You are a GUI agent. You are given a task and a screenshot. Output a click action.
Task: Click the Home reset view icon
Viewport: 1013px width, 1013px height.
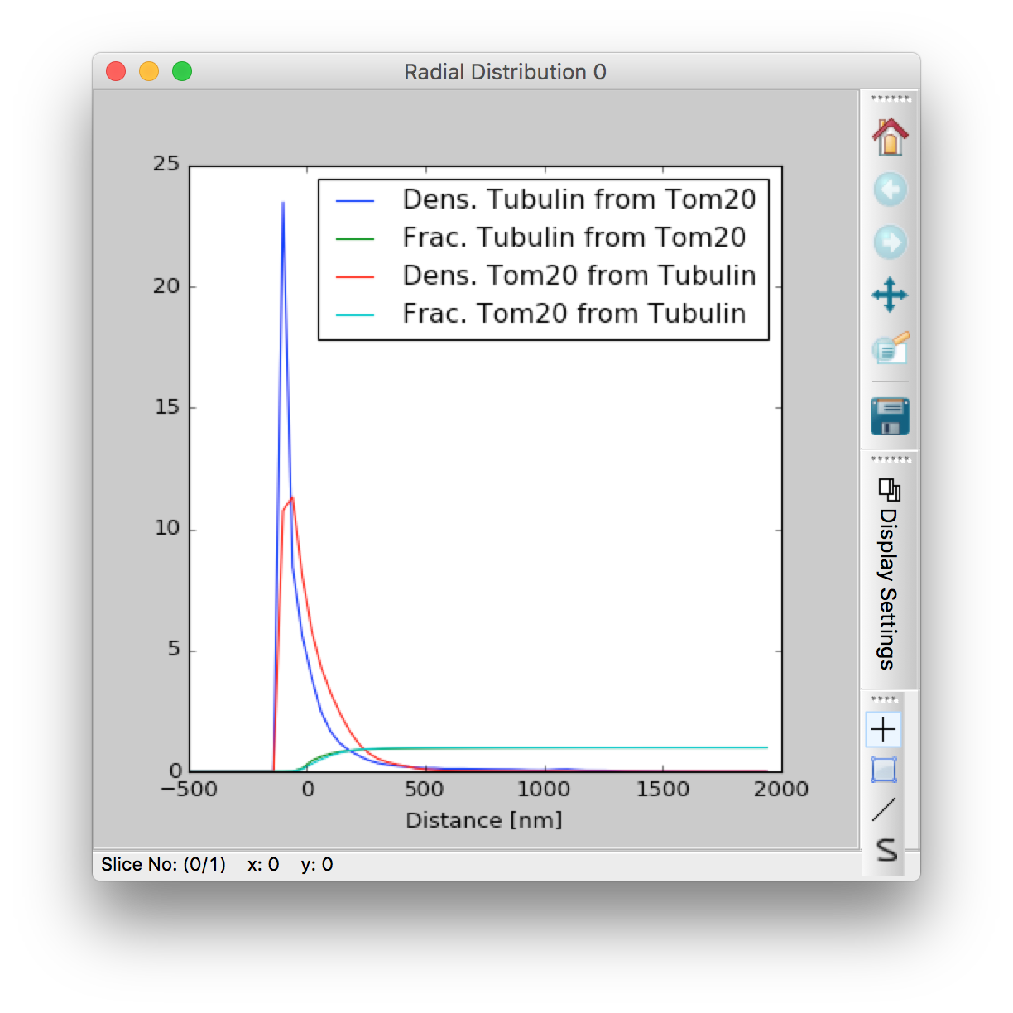(890, 137)
